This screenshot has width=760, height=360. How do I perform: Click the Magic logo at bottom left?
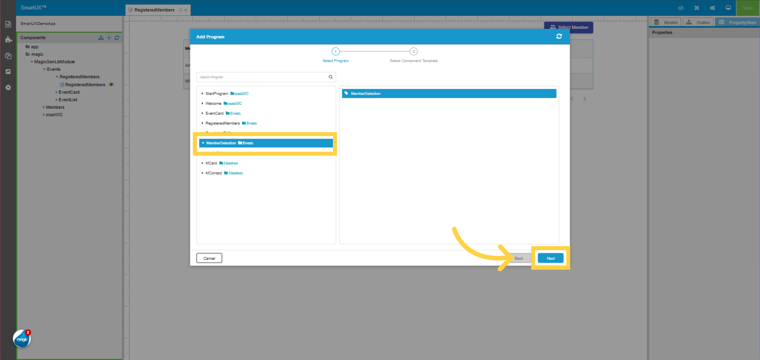tap(22, 339)
